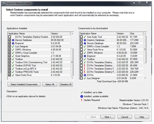This screenshot has width=154, height=124.
Task: Click the info icon beside Device Database in Applications Available
Action: click(13, 40)
